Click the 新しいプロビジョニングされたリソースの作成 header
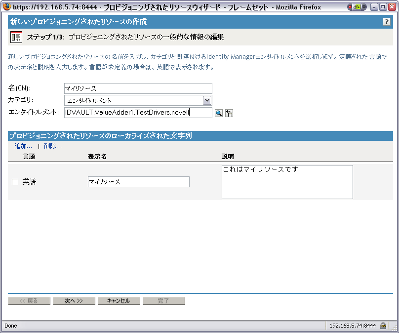The image size is (399, 333). [79, 22]
